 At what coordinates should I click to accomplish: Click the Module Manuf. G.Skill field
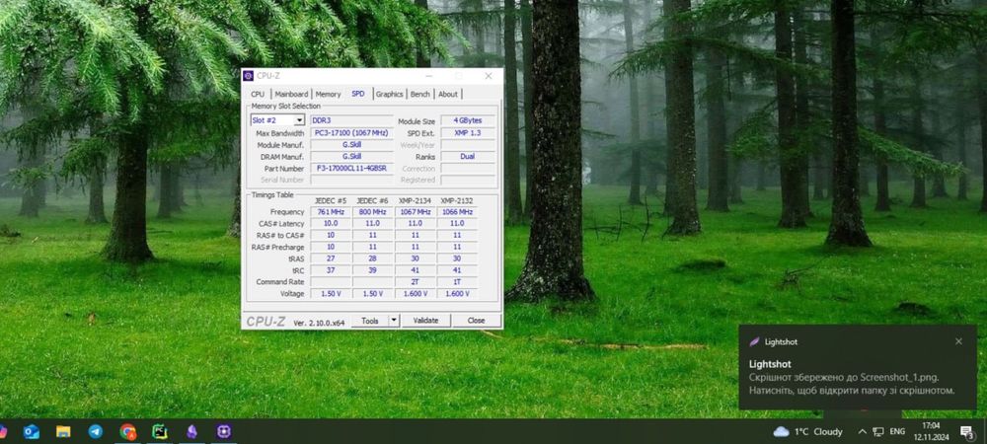352,145
